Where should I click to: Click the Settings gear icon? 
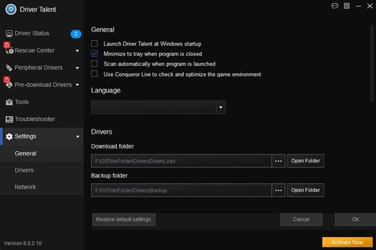(x=9, y=137)
